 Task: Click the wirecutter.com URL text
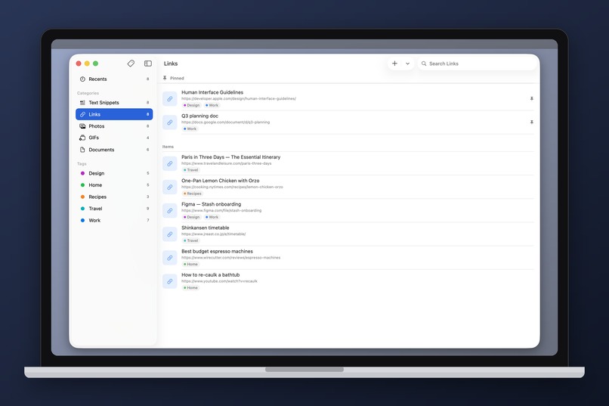pos(230,258)
